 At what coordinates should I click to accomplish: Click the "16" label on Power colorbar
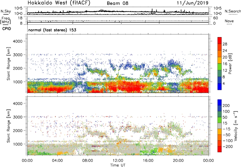(x=225, y=64)
